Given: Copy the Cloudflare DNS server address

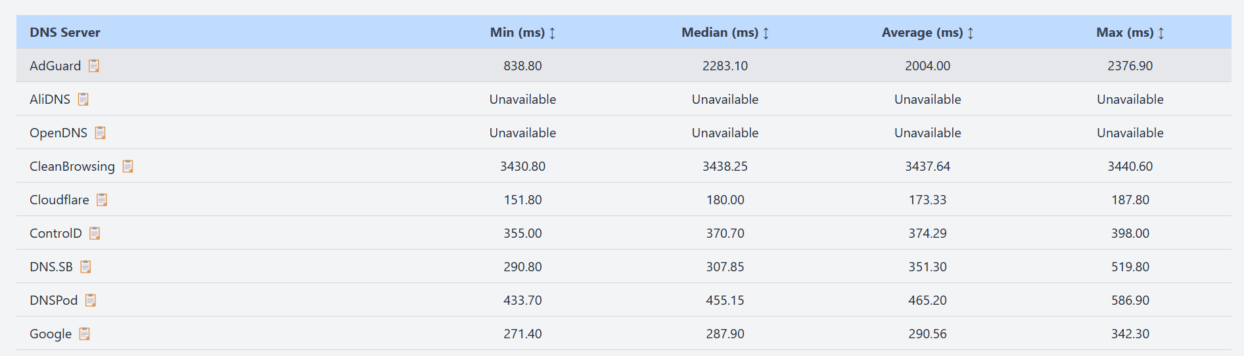Looking at the screenshot, I should tap(102, 200).
